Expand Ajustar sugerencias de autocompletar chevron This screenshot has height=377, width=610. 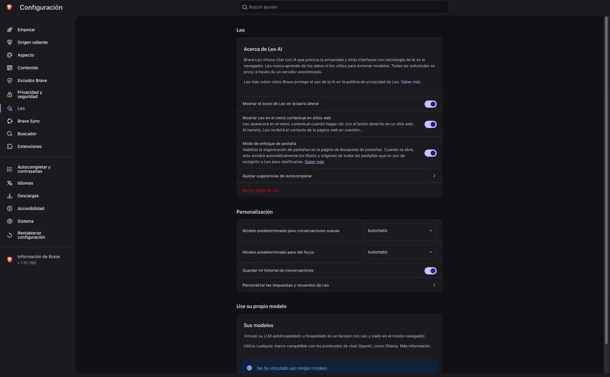pyautogui.click(x=434, y=176)
